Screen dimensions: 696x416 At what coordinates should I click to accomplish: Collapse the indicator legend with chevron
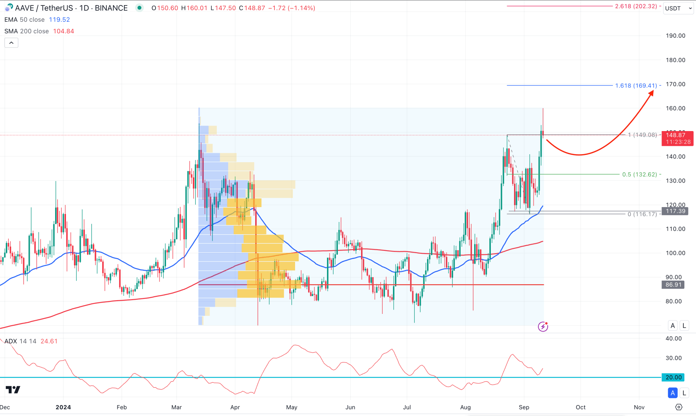coord(11,43)
